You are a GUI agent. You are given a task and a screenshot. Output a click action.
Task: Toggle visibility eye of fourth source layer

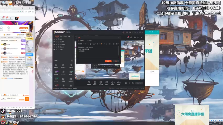(54, 47)
